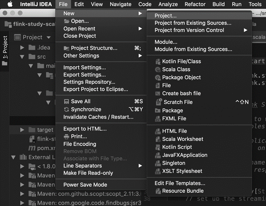The height and width of the screenshot is (206, 266).
Task: Open the Code menu
Action: [145, 4]
